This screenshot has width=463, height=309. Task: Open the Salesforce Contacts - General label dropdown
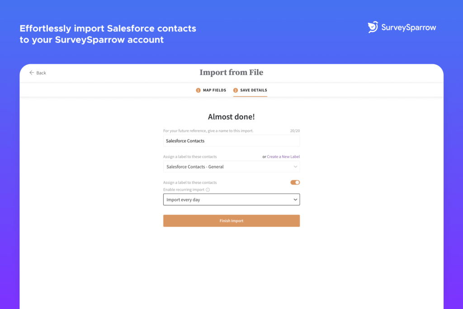tap(231, 167)
